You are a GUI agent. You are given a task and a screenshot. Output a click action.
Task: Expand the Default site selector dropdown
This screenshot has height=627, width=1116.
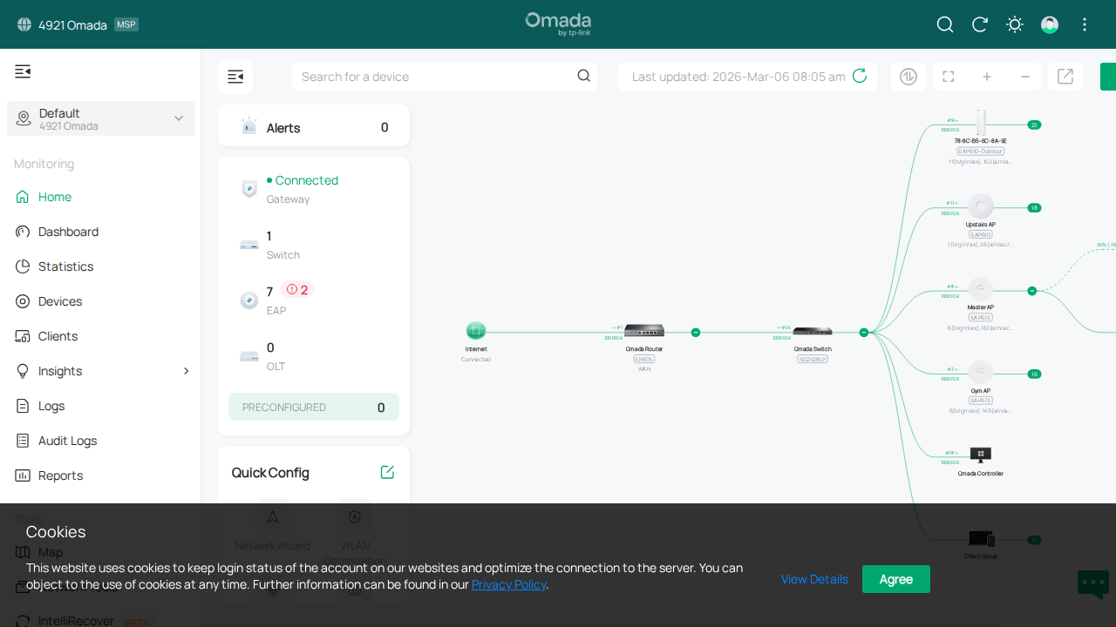click(x=178, y=118)
